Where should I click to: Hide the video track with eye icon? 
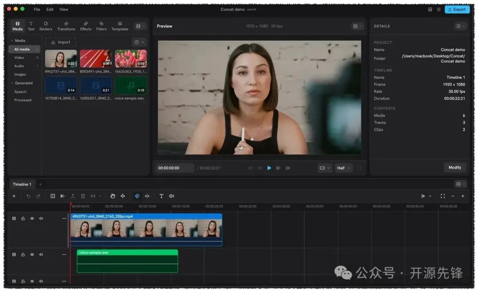(x=32, y=219)
